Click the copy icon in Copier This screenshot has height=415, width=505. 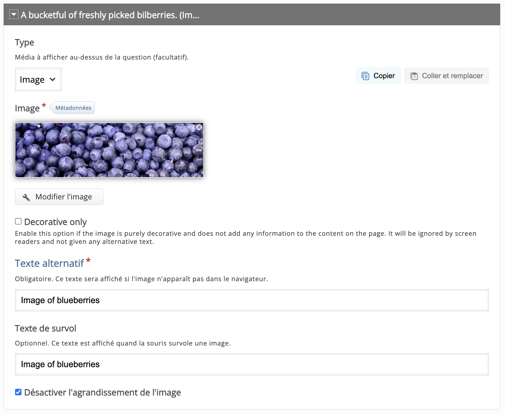365,76
